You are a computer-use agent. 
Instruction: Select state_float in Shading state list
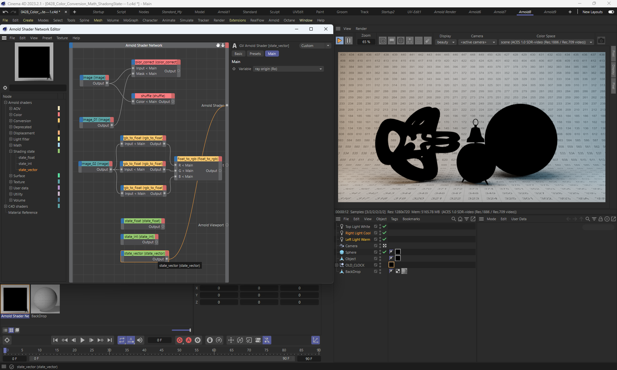[x=26, y=158]
